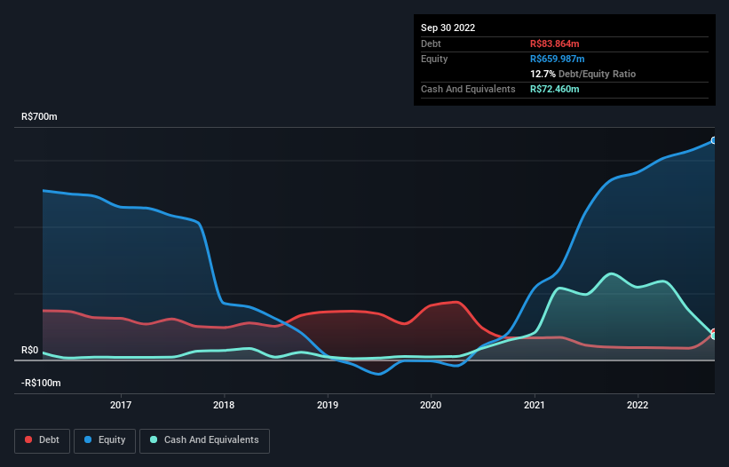Click the 12.7% Debt/Equity Ratio text
Viewport: 729px width, 467px height.
(583, 74)
